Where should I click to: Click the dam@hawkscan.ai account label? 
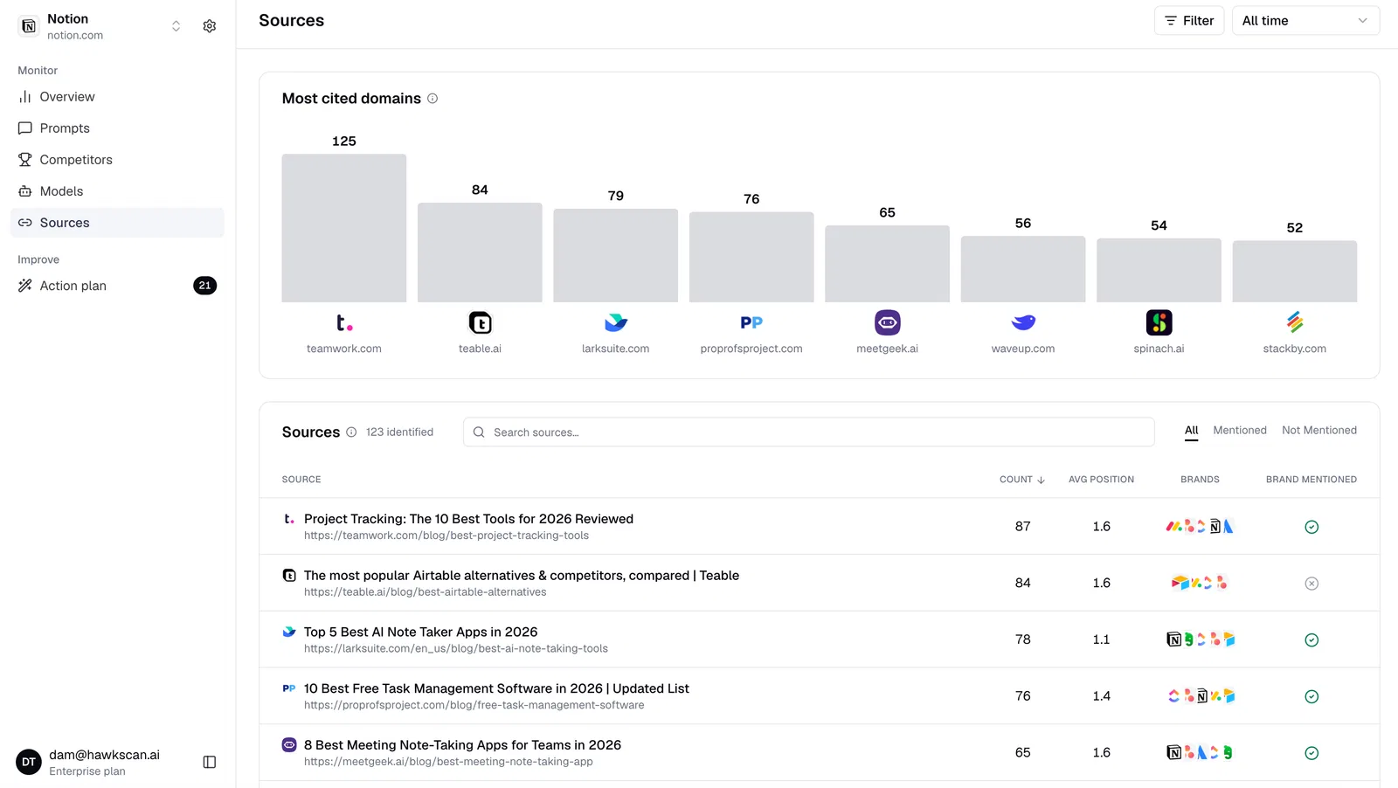click(x=104, y=755)
